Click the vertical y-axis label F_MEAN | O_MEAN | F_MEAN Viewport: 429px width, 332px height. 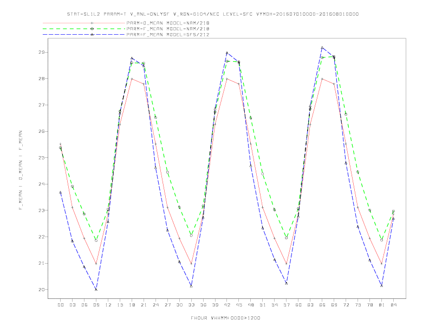click(x=21, y=170)
